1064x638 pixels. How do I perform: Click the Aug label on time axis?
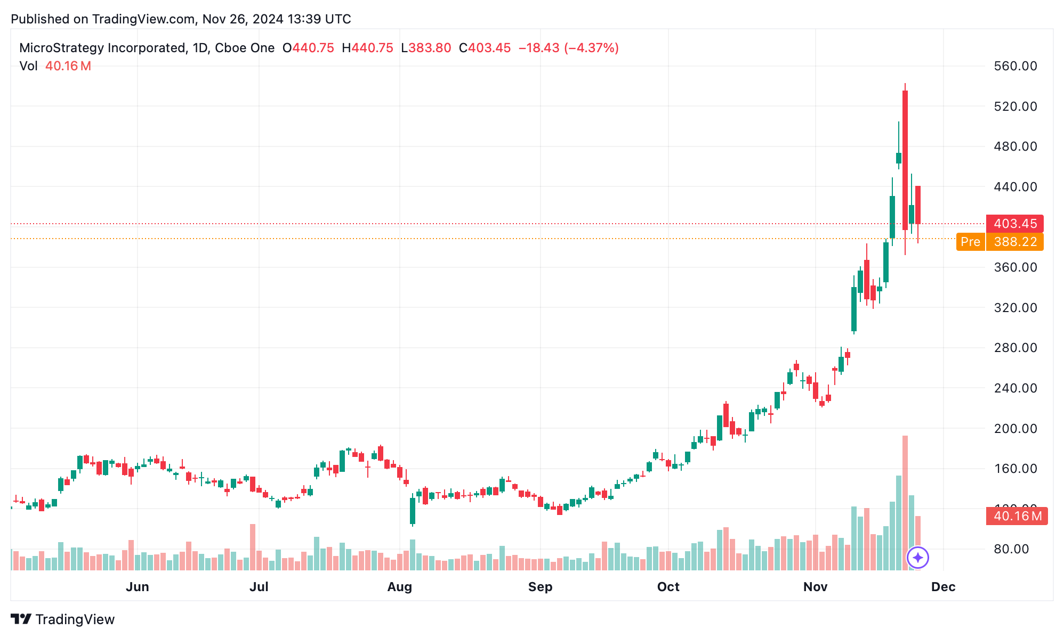[400, 587]
